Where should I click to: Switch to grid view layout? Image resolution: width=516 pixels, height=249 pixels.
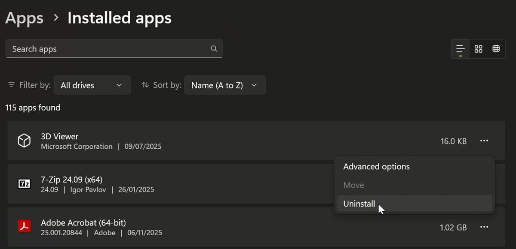pos(478,48)
